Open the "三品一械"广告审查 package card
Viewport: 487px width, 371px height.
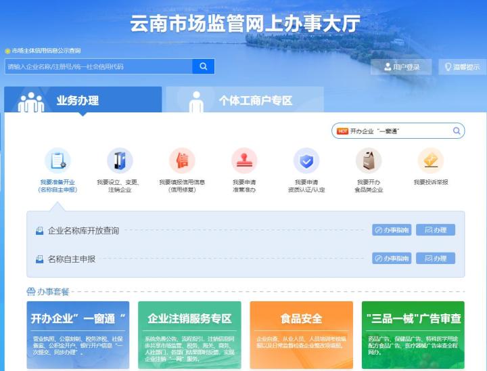point(413,334)
